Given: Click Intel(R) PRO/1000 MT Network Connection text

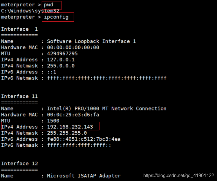Looking at the screenshot, I should pos(107,109).
